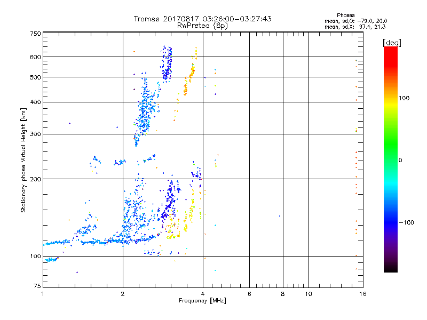This screenshot has height=320, width=427.
Task: Click the 'Stationary phase Virtual Height [km]' axis label
Action: point(23,160)
